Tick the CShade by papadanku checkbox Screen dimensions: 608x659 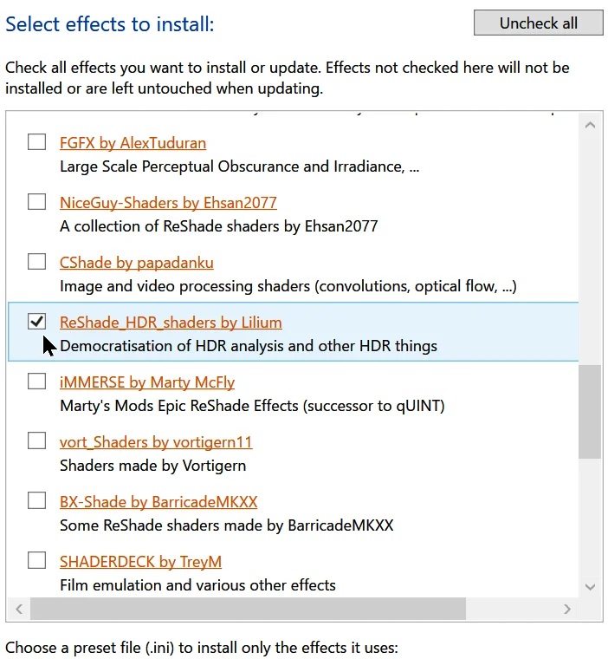point(36,262)
